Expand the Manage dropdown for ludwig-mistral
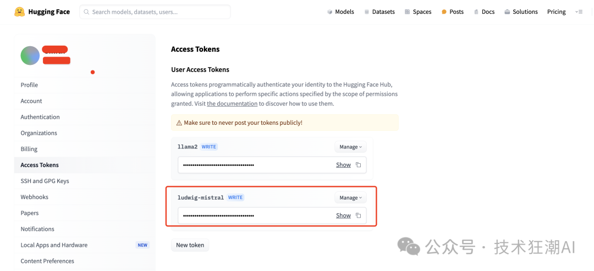This screenshot has height=271, width=594. click(x=350, y=197)
